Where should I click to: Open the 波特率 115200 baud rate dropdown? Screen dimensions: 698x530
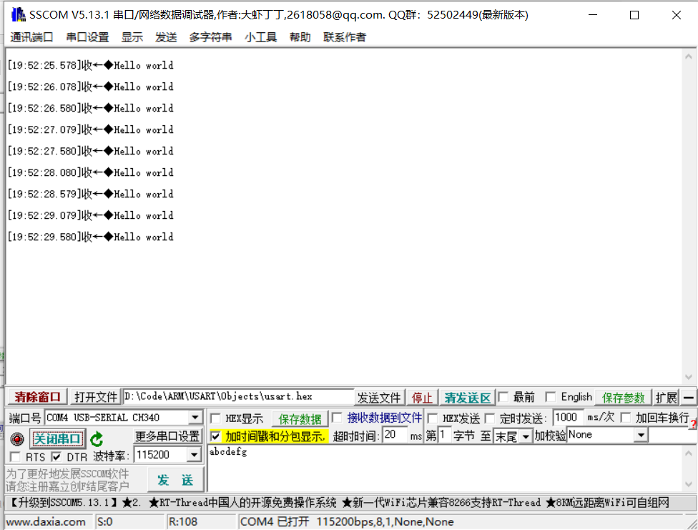195,455
